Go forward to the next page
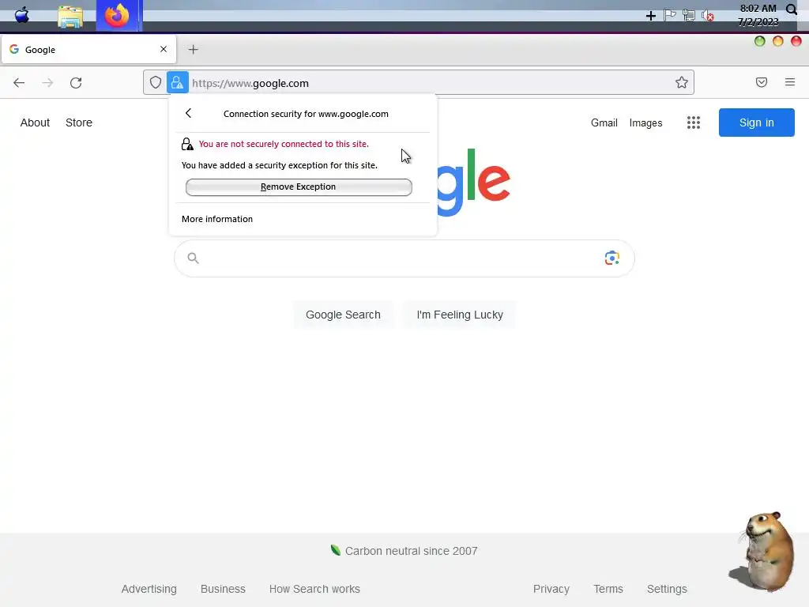This screenshot has height=607, width=809. coord(47,82)
